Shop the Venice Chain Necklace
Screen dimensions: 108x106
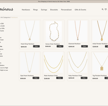[60, 46]
